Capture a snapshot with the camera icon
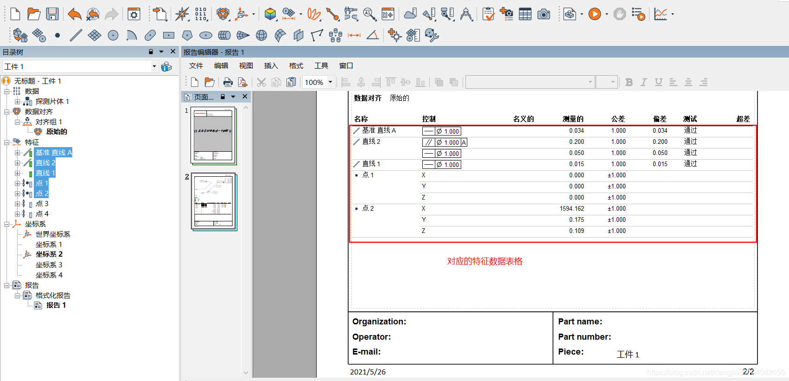The width and height of the screenshot is (789, 381). [x=544, y=14]
